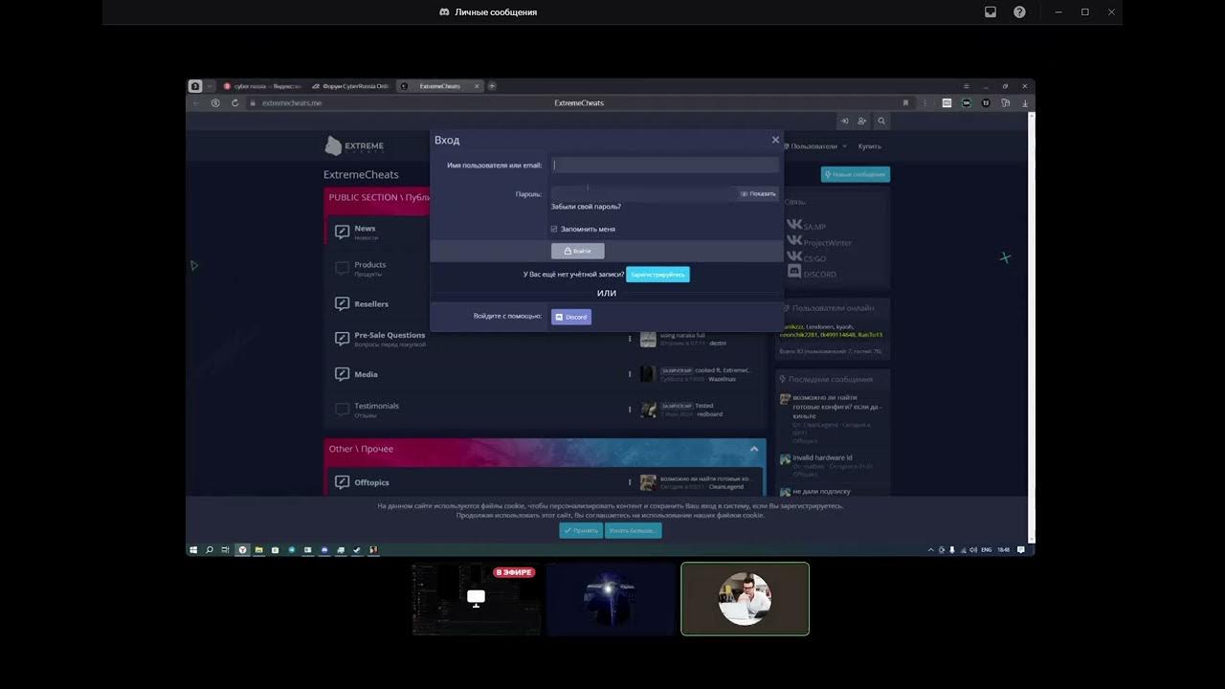The width and height of the screenshot is (1225, 689).
Task: Open the browser three-dot page menu
Action: point(924,102)
